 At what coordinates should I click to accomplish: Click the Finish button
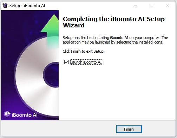[x=129, y=129]
